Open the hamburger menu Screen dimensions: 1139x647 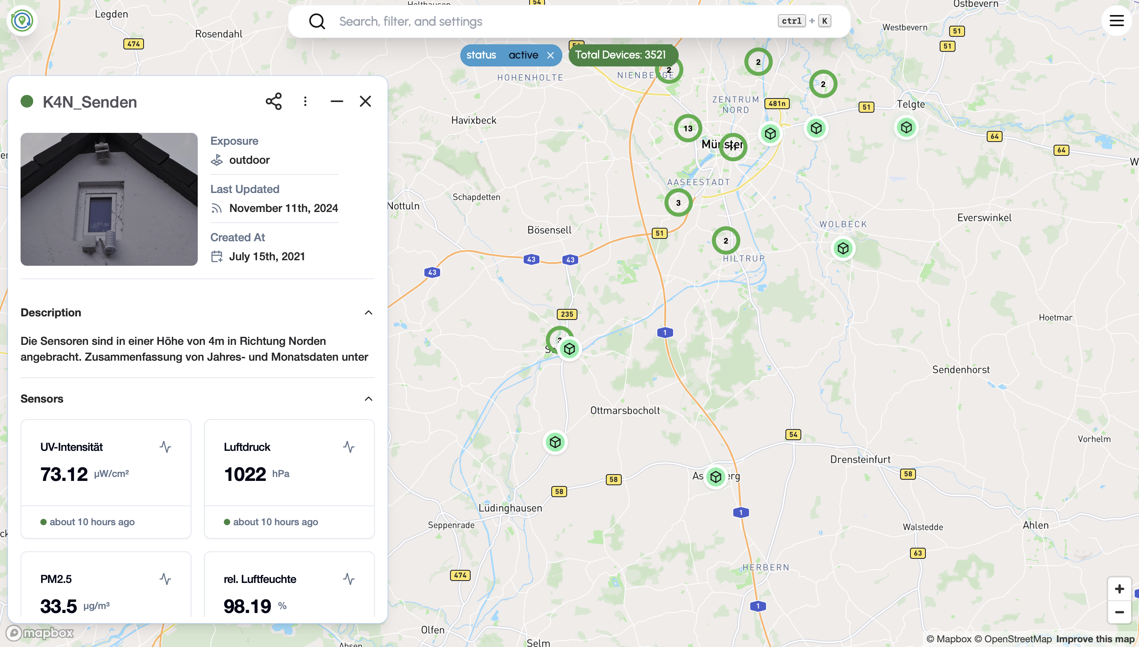[x=1116, y=21]
